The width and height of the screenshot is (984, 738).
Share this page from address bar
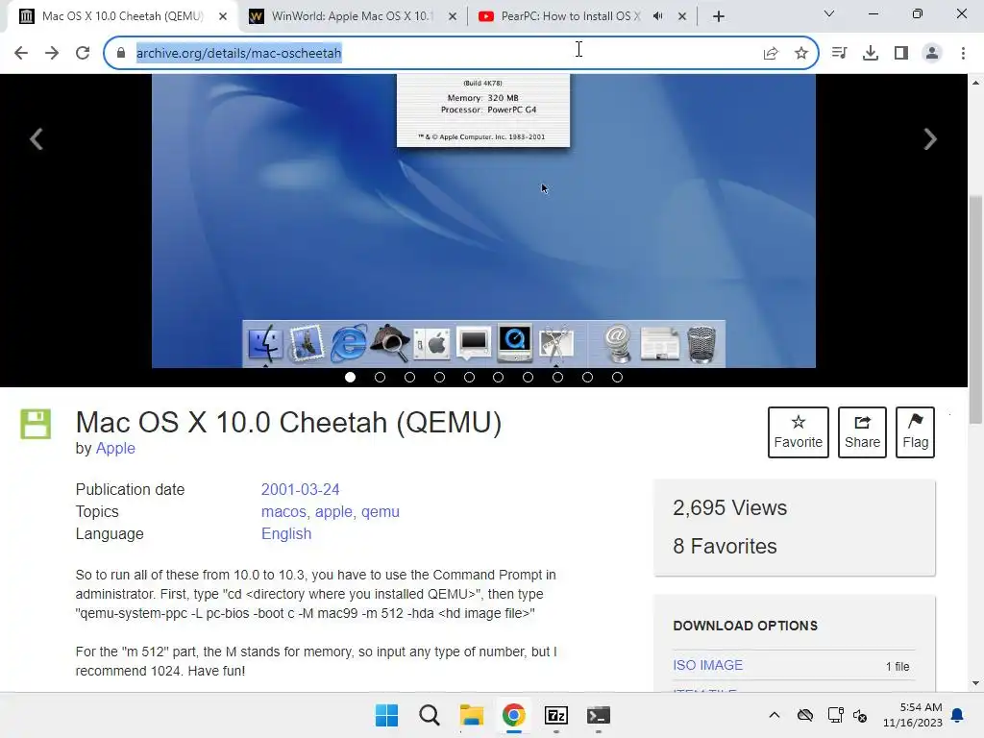tap(771, 53)
